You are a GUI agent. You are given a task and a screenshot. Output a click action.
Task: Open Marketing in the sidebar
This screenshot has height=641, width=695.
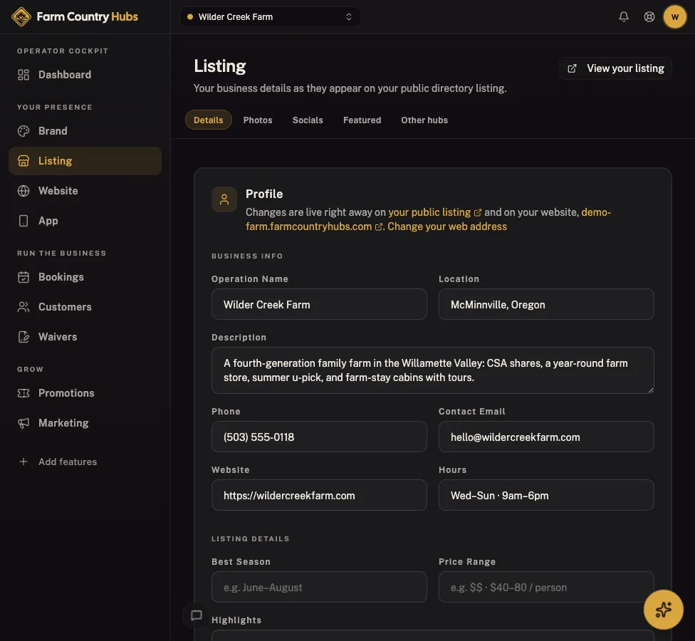[85, 423]
